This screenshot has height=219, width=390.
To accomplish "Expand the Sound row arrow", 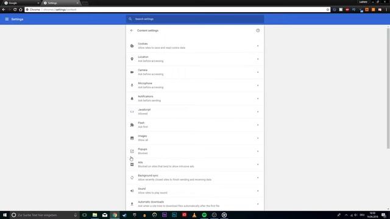I will click(x=258, y=190).
